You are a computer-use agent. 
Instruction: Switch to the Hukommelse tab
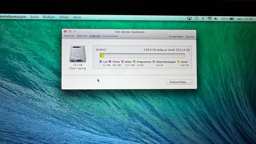point(110,36)
